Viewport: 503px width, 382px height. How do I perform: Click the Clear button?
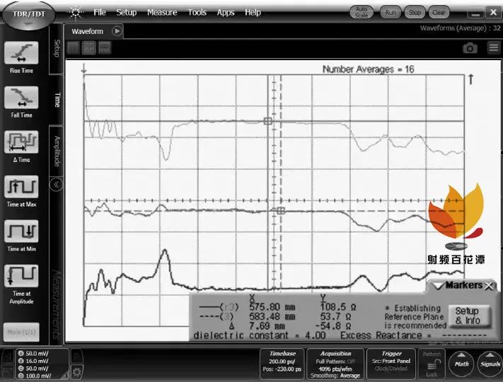tap(439, 13)
